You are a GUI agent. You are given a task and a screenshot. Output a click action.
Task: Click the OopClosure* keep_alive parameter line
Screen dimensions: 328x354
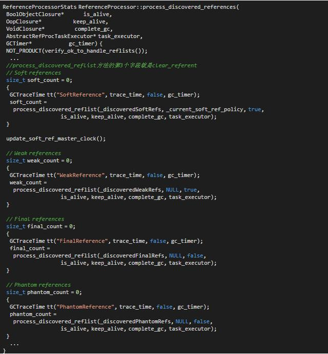[x=57, y=22]
